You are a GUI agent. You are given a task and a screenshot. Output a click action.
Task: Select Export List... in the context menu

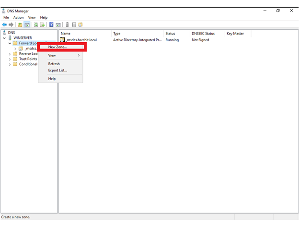click(x=57, y=70)
